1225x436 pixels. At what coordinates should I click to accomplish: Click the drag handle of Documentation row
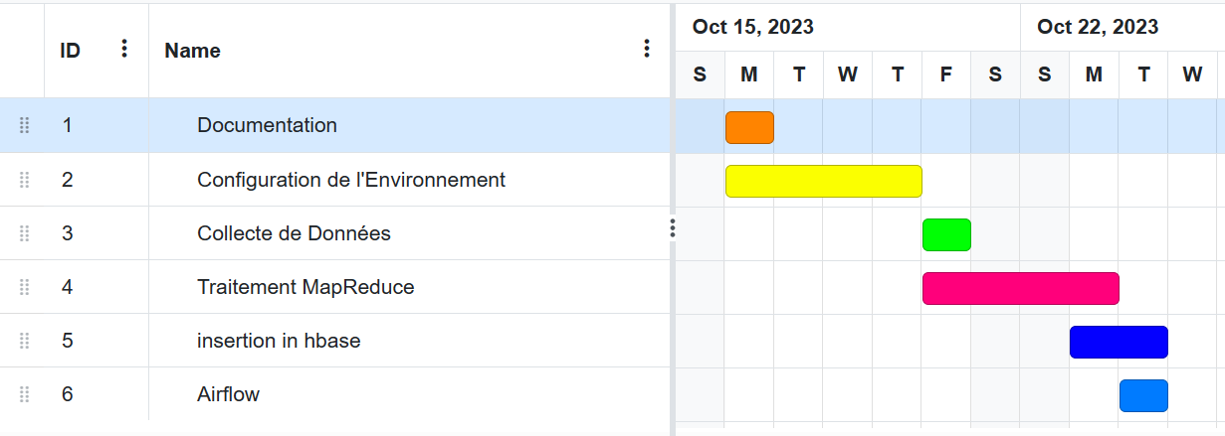[x=25, y=125]
